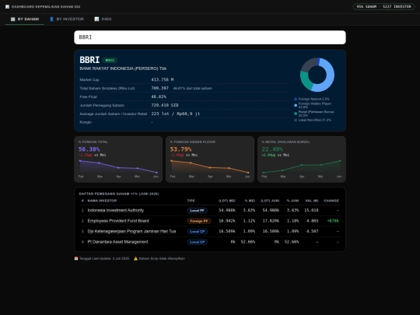Click the +878k change value
This screenshot has width=420, height=315.
(333, 221)
